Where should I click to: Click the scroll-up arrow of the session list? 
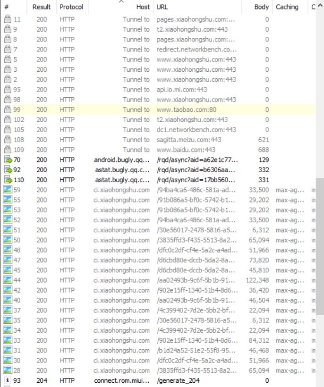click(x=320, y=6)
